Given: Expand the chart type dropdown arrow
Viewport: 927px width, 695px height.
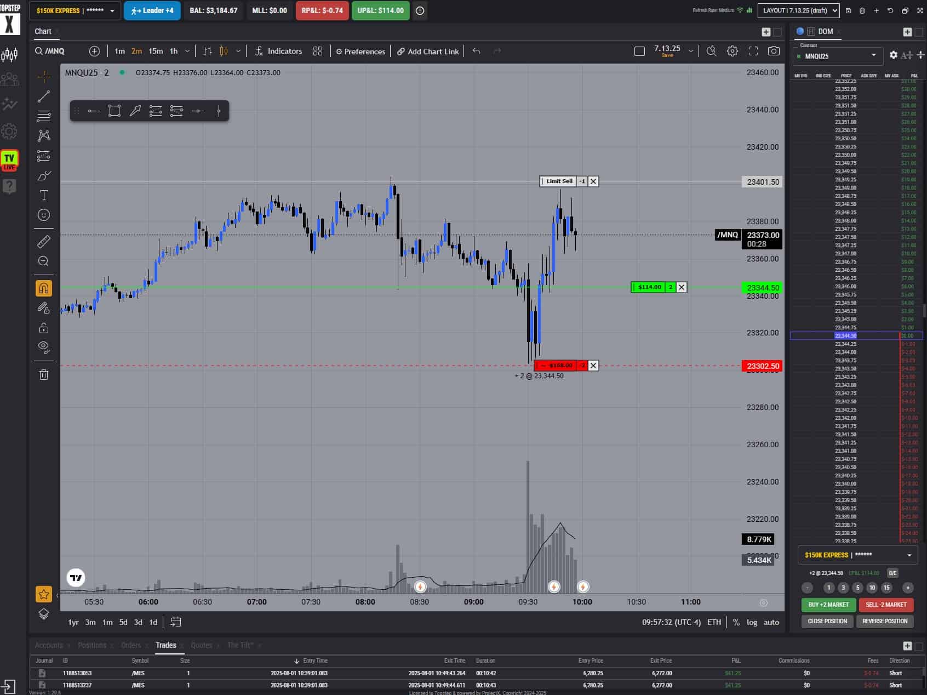Looking at the screenshot, I should [238, 51].
